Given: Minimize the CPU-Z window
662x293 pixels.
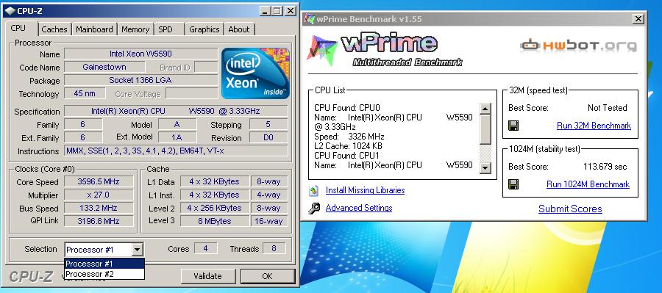Looking at the screenshot, I should (264, 11).
